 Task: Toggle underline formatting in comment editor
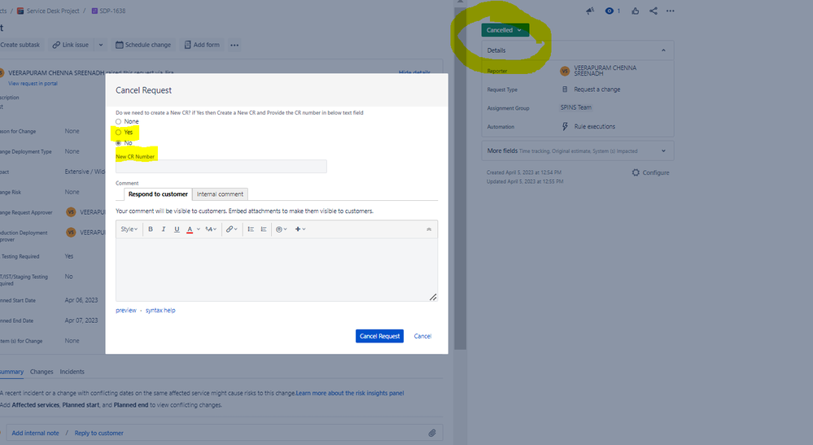tap(177, 229)
